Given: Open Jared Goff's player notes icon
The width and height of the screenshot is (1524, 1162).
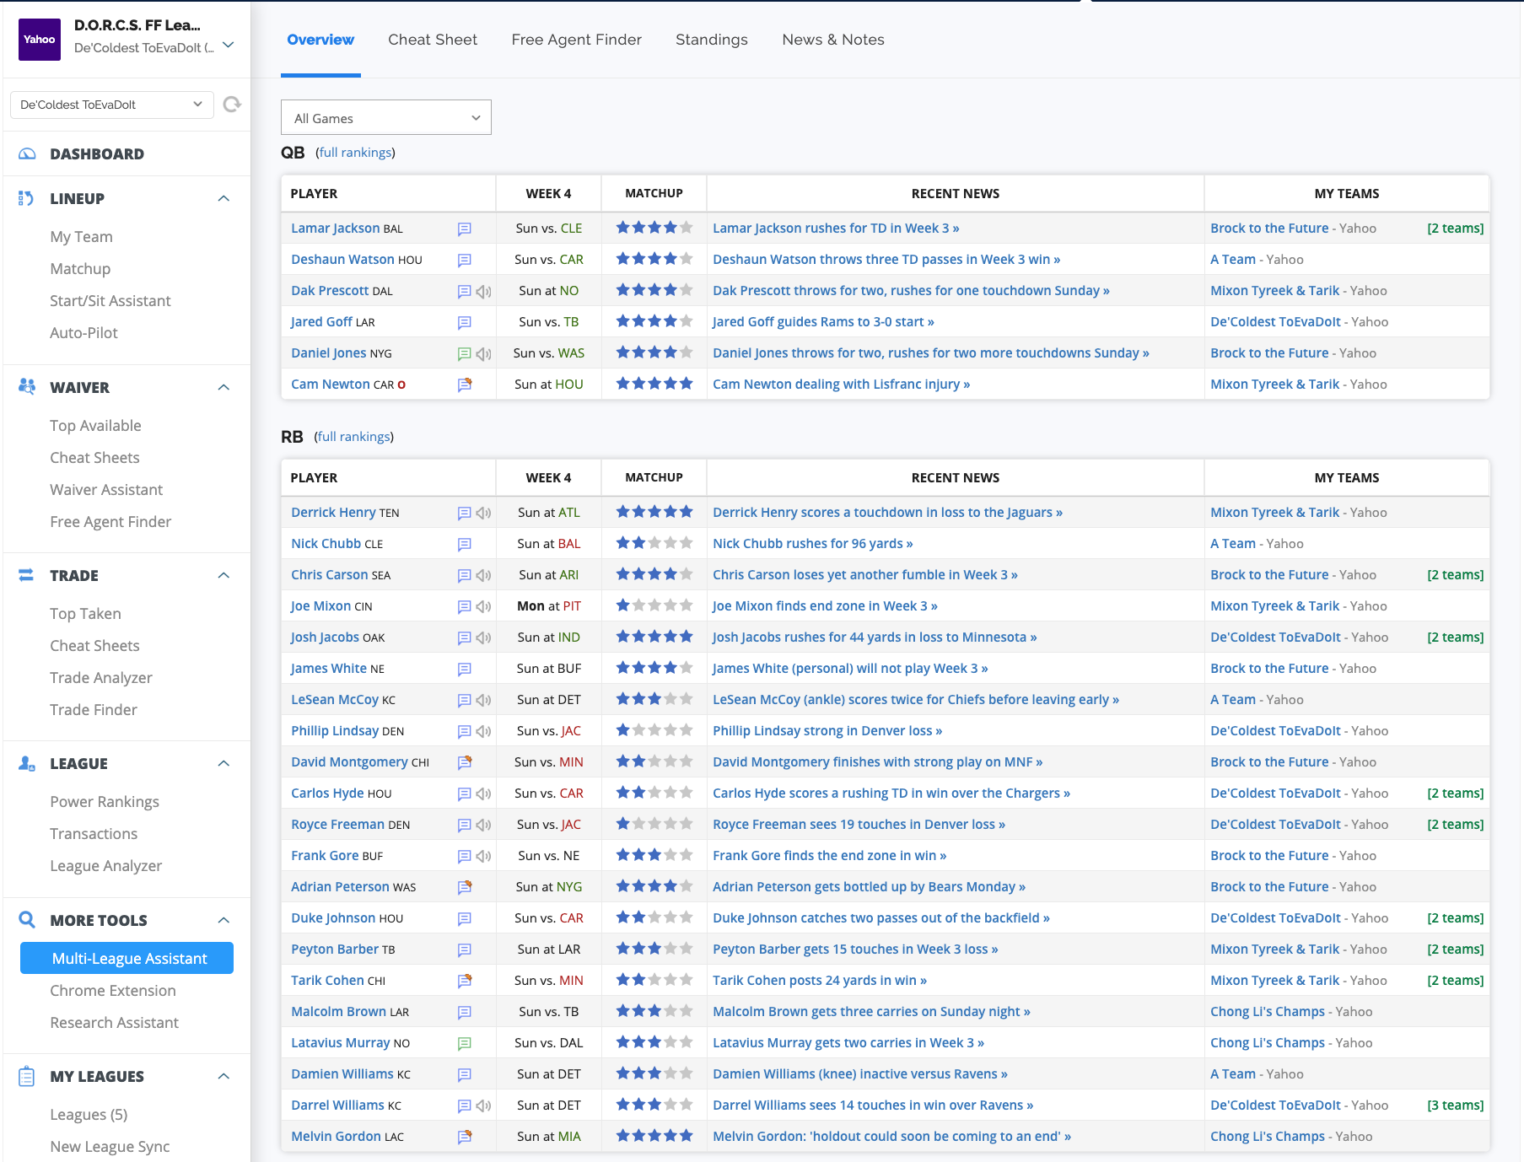Looking at the screenshot, I should click(464, 322).
